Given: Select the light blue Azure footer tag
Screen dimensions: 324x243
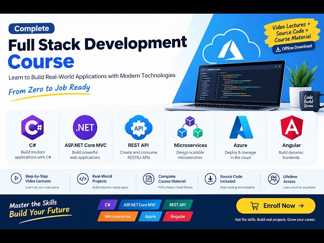Looking at the screenshot, I should coord(150,216).
